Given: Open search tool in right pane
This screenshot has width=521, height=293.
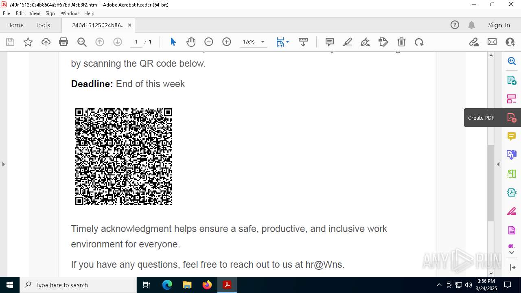Looking at the screenshot, I should click(512, 61).
